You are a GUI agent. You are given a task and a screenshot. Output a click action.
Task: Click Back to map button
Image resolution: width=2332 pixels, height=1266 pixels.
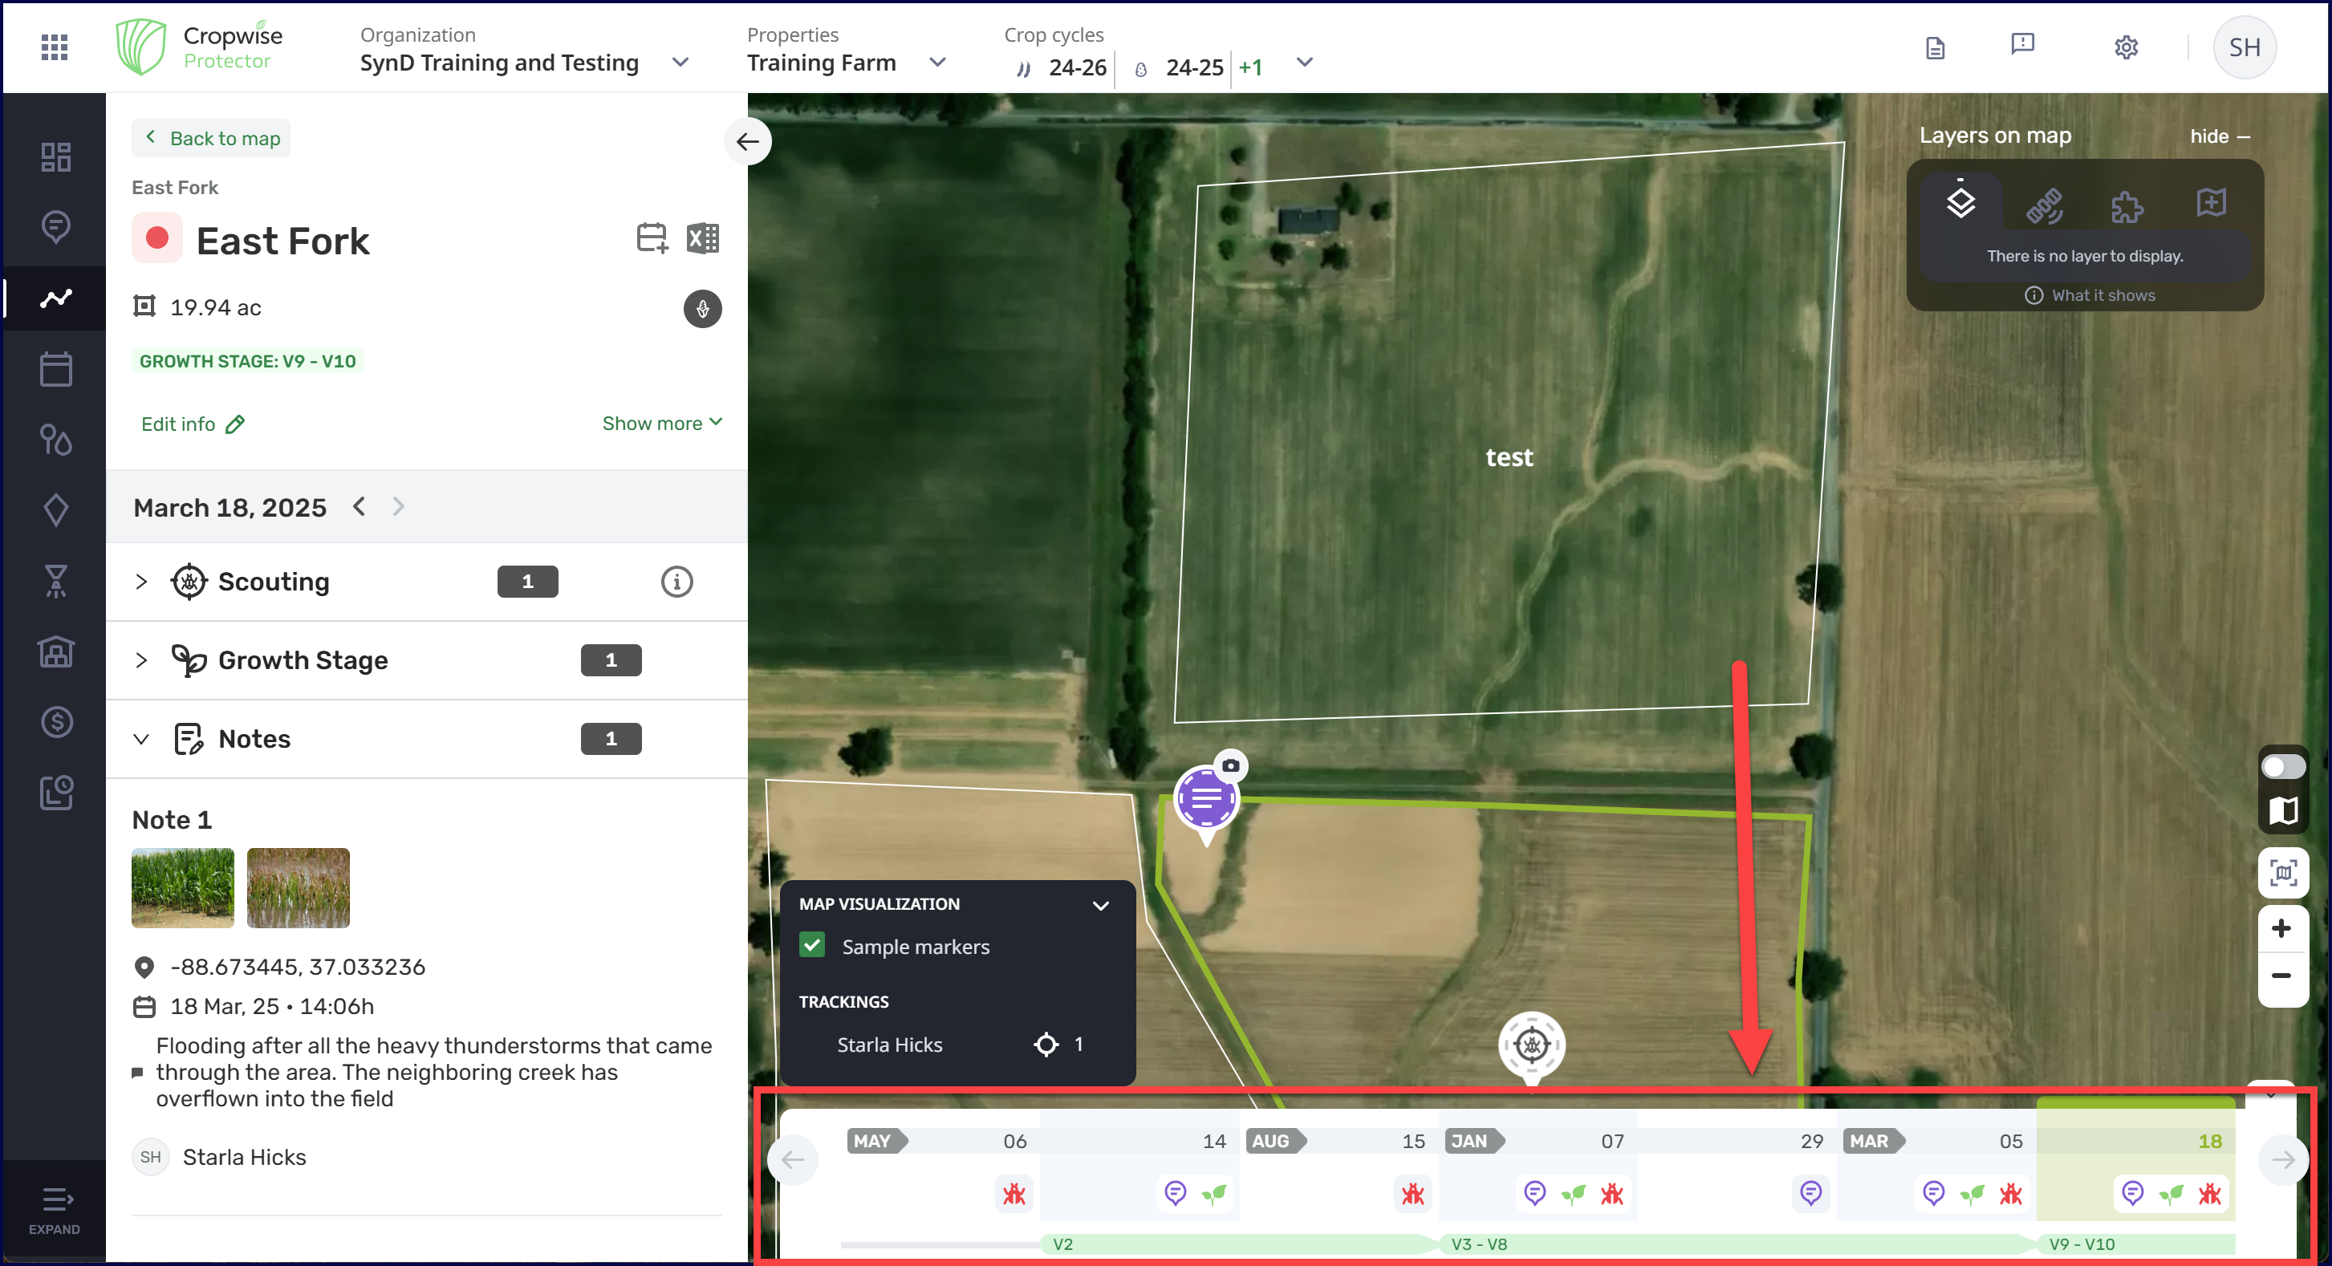click(211, 139)
